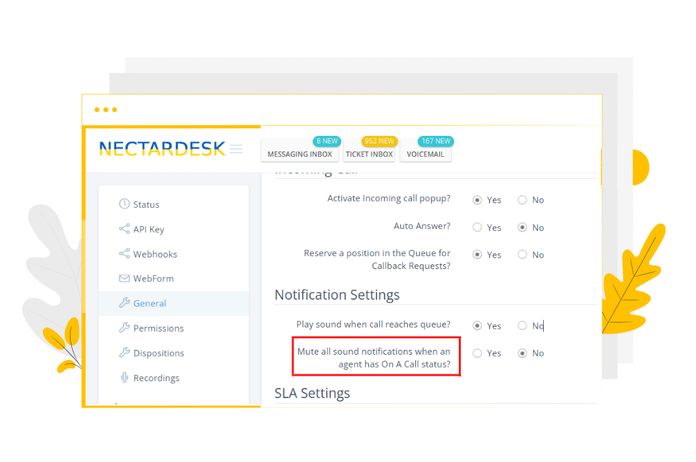
Task: Select Yes for Activate Incoming call popup
Action: (x=477, y=200)
